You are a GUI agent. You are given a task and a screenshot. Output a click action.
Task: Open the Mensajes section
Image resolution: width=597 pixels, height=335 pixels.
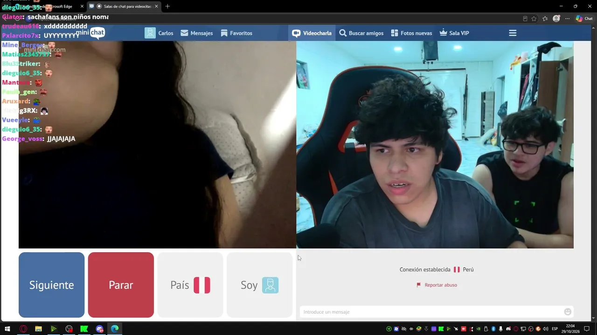196,33
